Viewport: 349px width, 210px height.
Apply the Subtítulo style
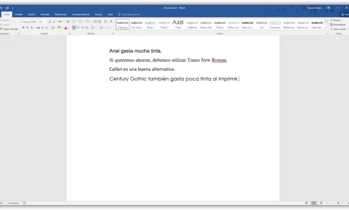click(x=192, y=25)
